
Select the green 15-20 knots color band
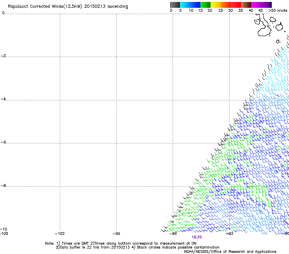[205, 5]
